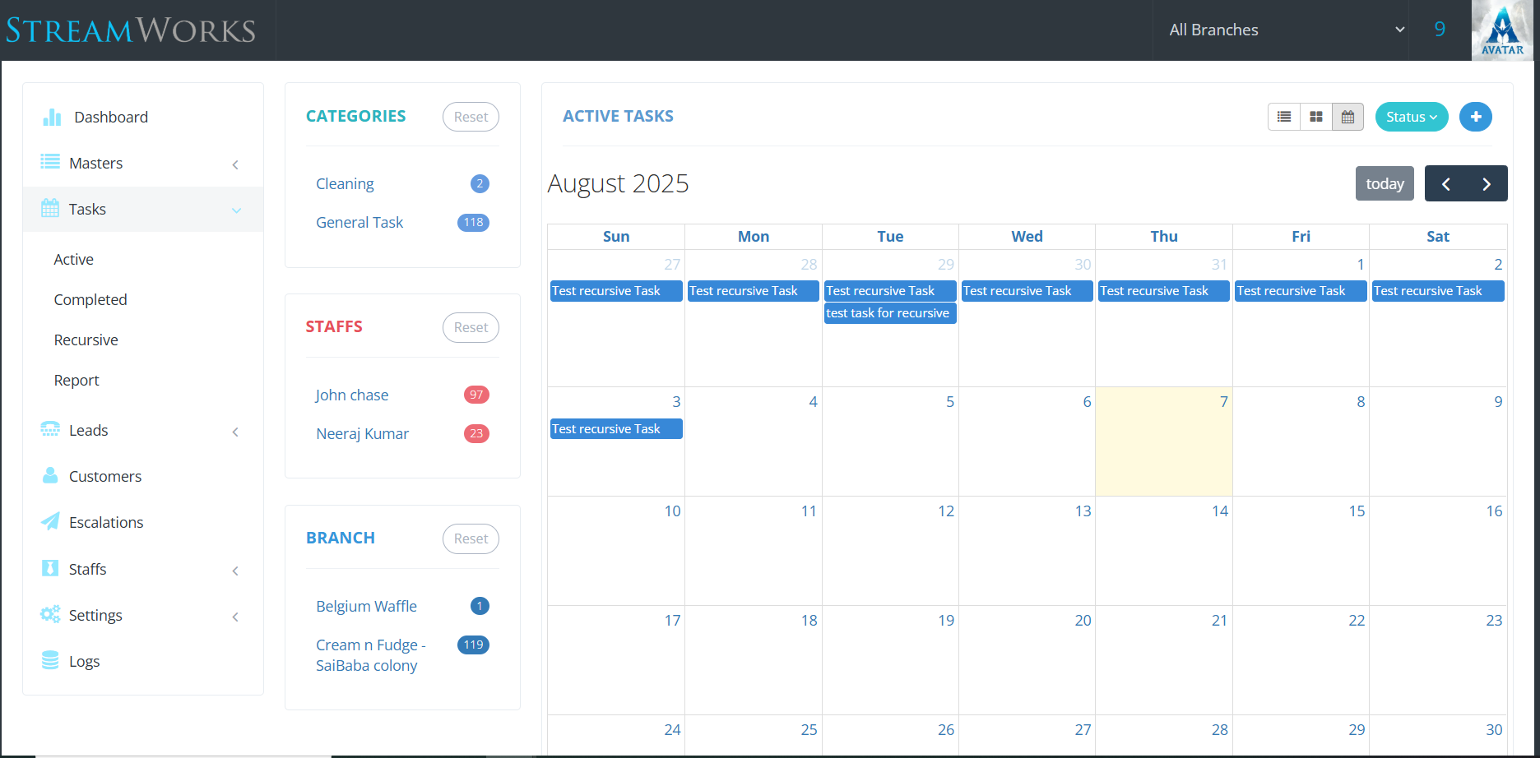
Task: Reset the Categories filter
Action: click(471, 117)
